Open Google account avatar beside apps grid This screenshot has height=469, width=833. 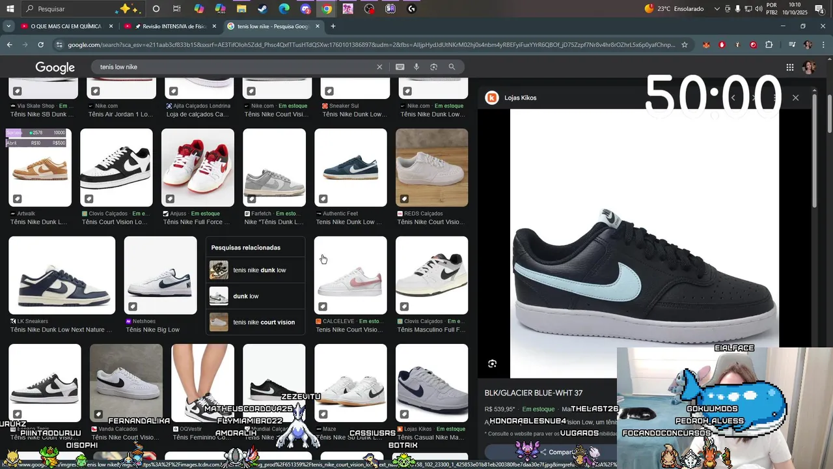[810, 67]
